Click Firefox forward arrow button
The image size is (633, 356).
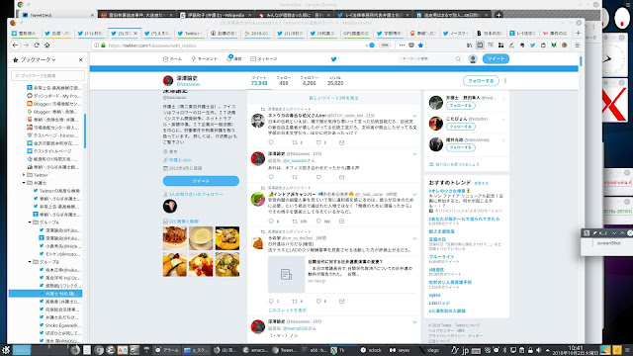pos(26,45)
